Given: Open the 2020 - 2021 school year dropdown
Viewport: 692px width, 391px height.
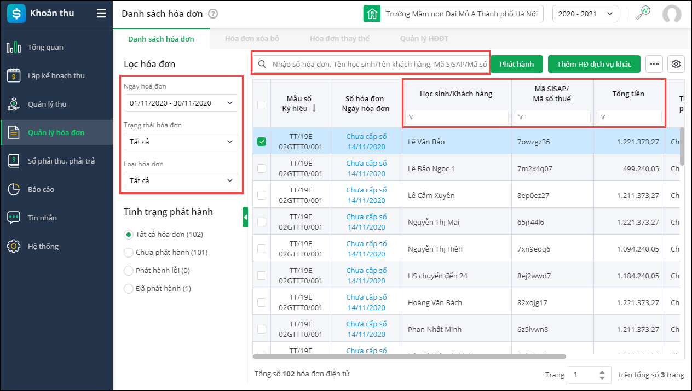Looking at the screenshot, I should click(585, 14).
